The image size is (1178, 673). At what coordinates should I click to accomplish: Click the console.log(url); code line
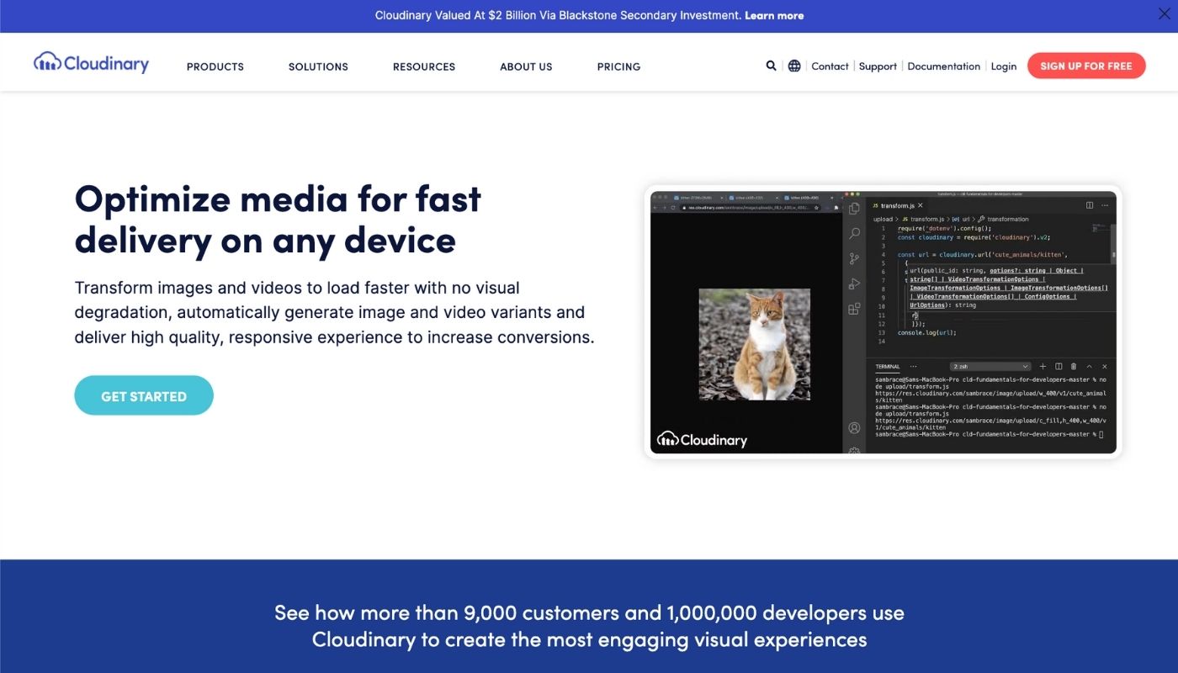[x=927, y=332]
